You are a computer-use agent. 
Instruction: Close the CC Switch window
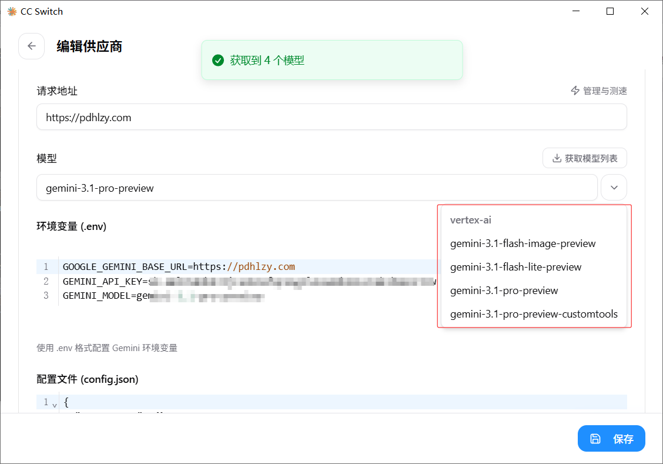[644, 11]
